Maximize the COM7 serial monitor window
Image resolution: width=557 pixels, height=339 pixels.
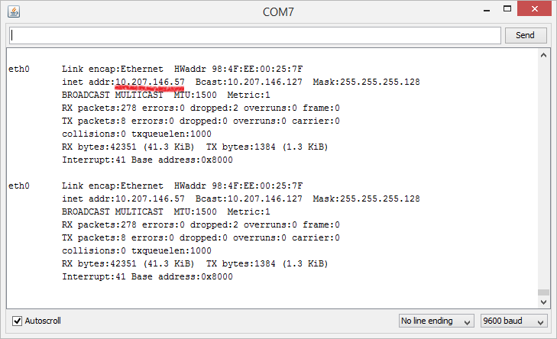tap(507, 9)
